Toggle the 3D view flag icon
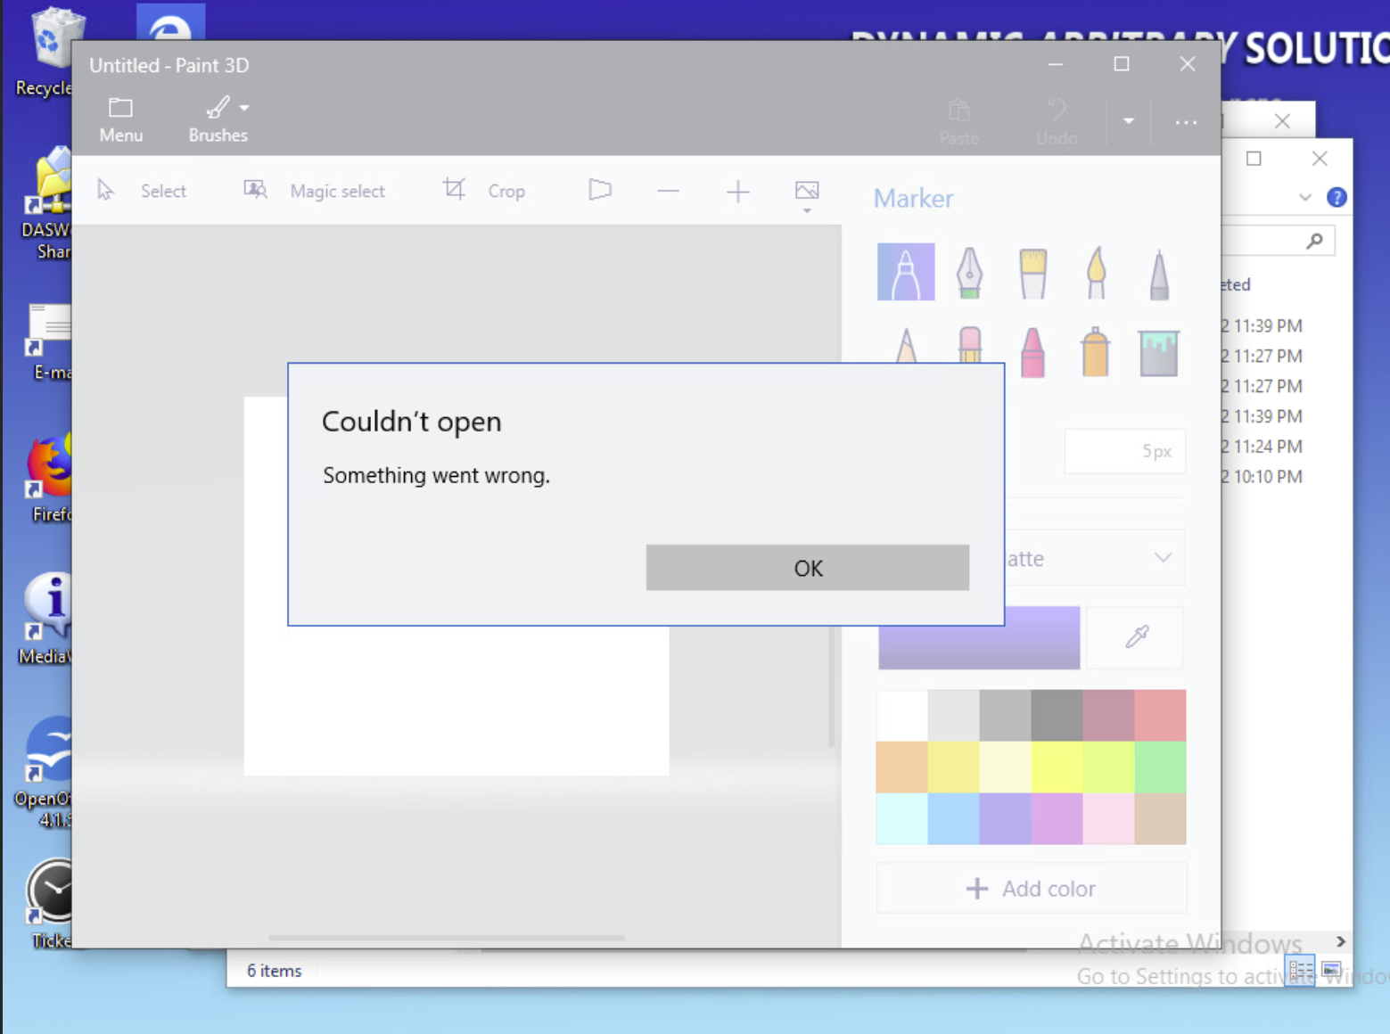 [x=600, y=190]
